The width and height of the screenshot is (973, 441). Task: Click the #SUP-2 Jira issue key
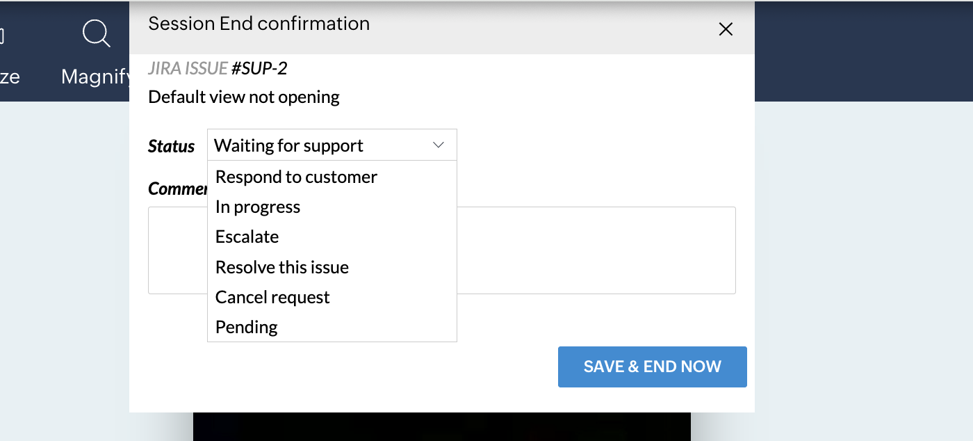[x=259, y=68]
